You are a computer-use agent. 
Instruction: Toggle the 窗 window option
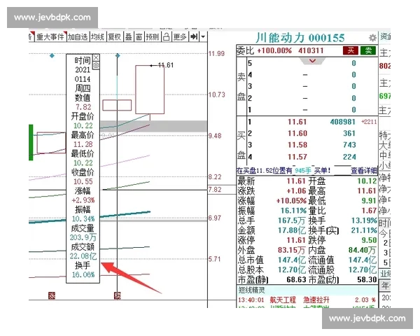click(139, 36)
